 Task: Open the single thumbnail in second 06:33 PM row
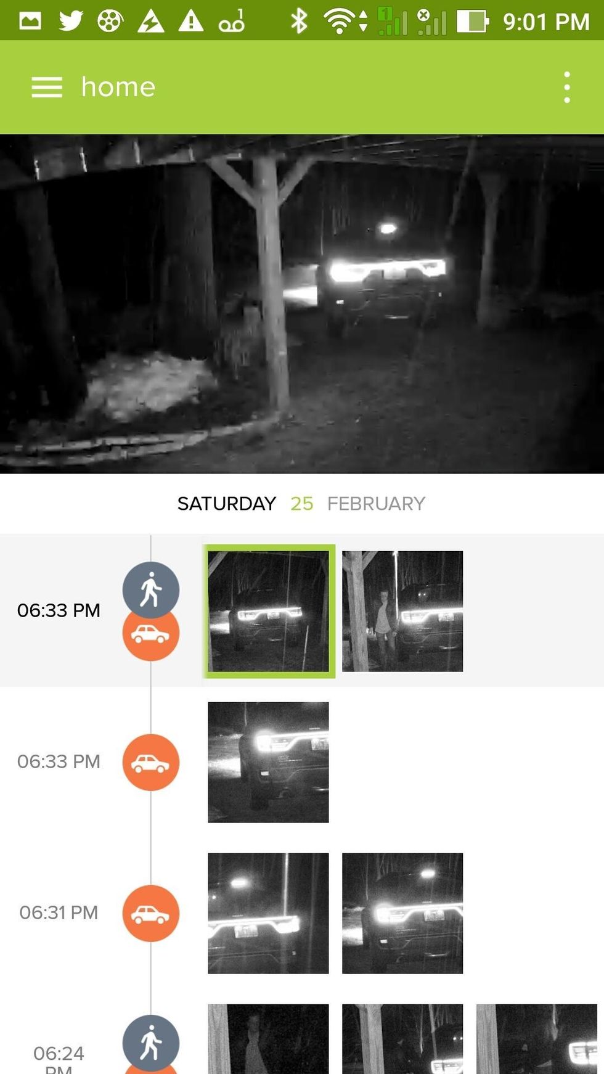(x=268, y=762)
